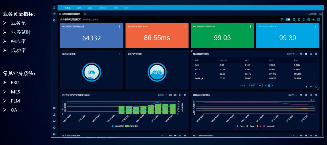Viewport: 327px width, 145px height.
Task: Expand 最近7天 dropdown in CPU memory panel
Action: click(162, 95)
